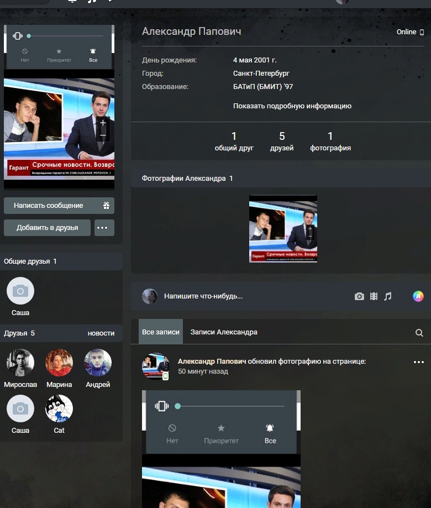
Task: Attach audio using the music note icon
Action: 388,296
